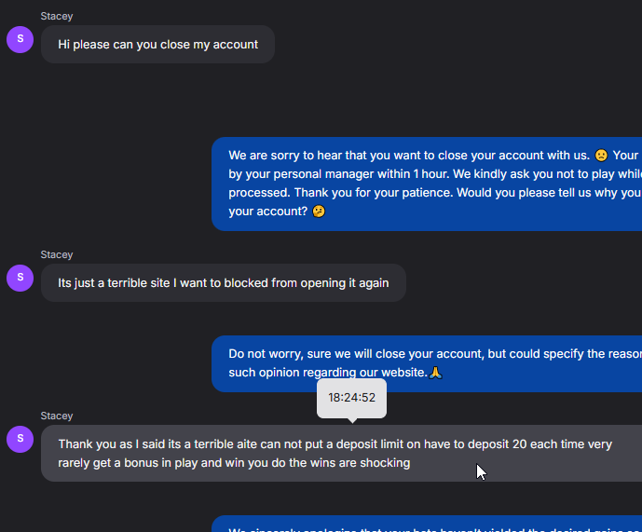
Task: Click the text 'Thank you for your patience'
Action: [375, 193]
